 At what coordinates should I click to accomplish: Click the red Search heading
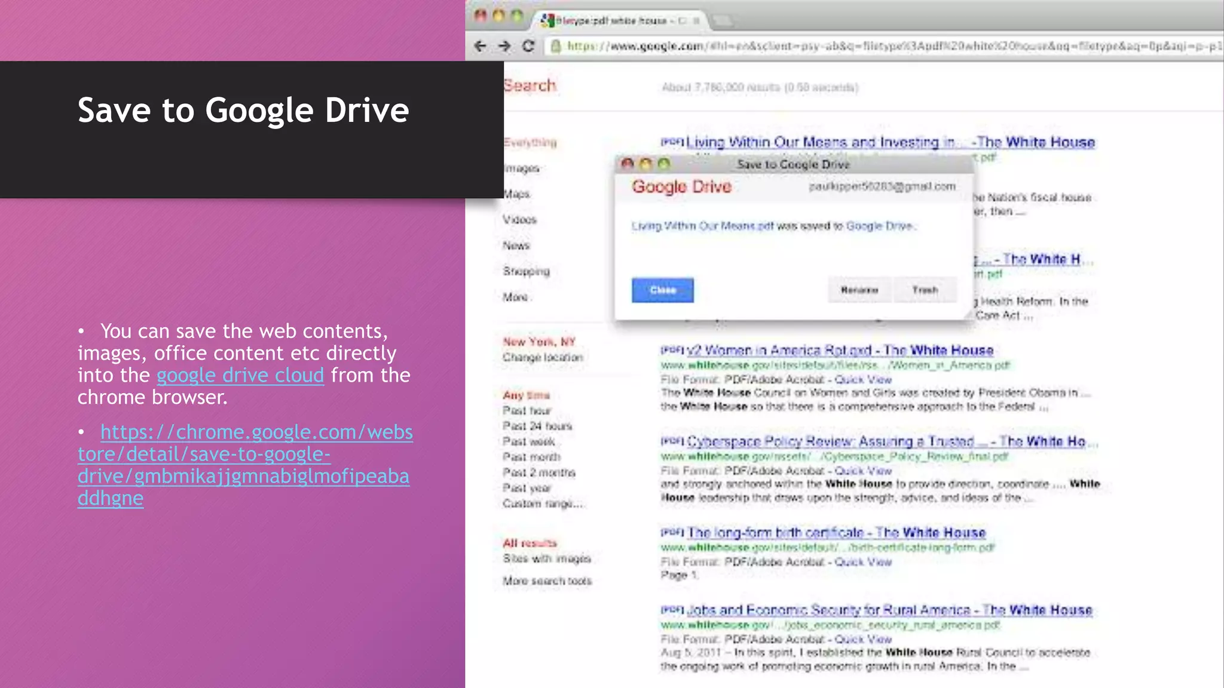530,85
